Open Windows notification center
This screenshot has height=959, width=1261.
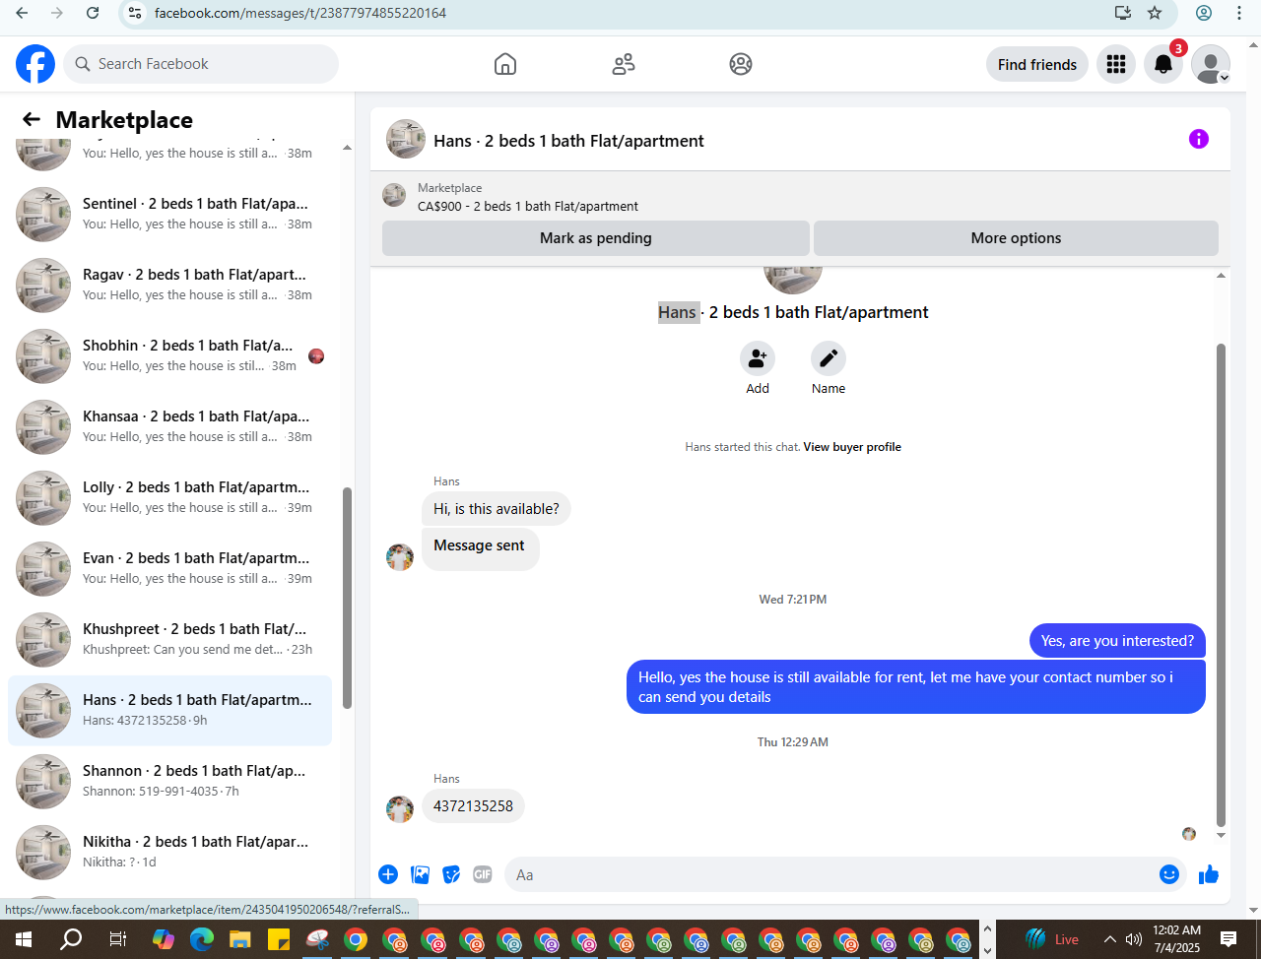click(1228, 939)
